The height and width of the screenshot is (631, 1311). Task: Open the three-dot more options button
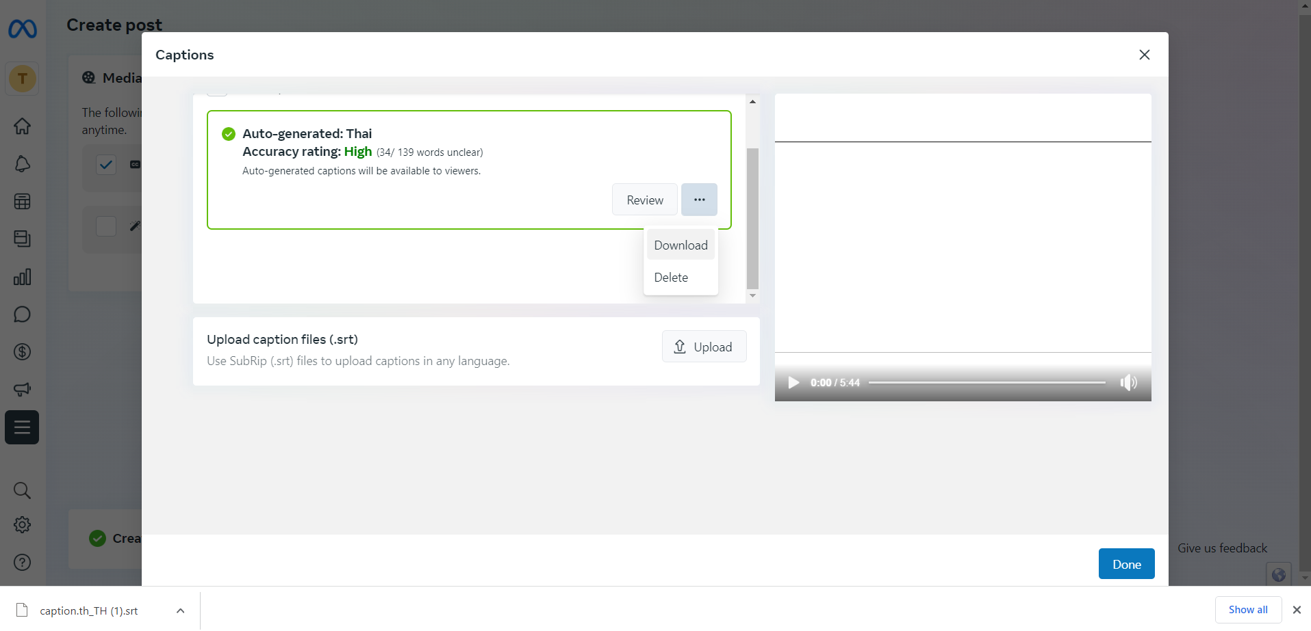point(699,200)
